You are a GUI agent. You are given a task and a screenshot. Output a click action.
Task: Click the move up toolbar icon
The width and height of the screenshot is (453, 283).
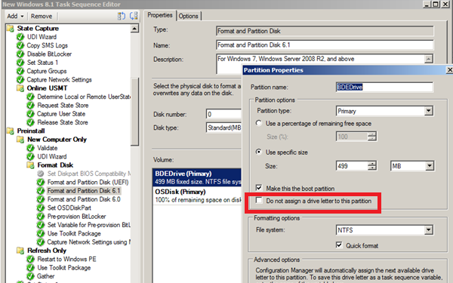pos(122,16)
